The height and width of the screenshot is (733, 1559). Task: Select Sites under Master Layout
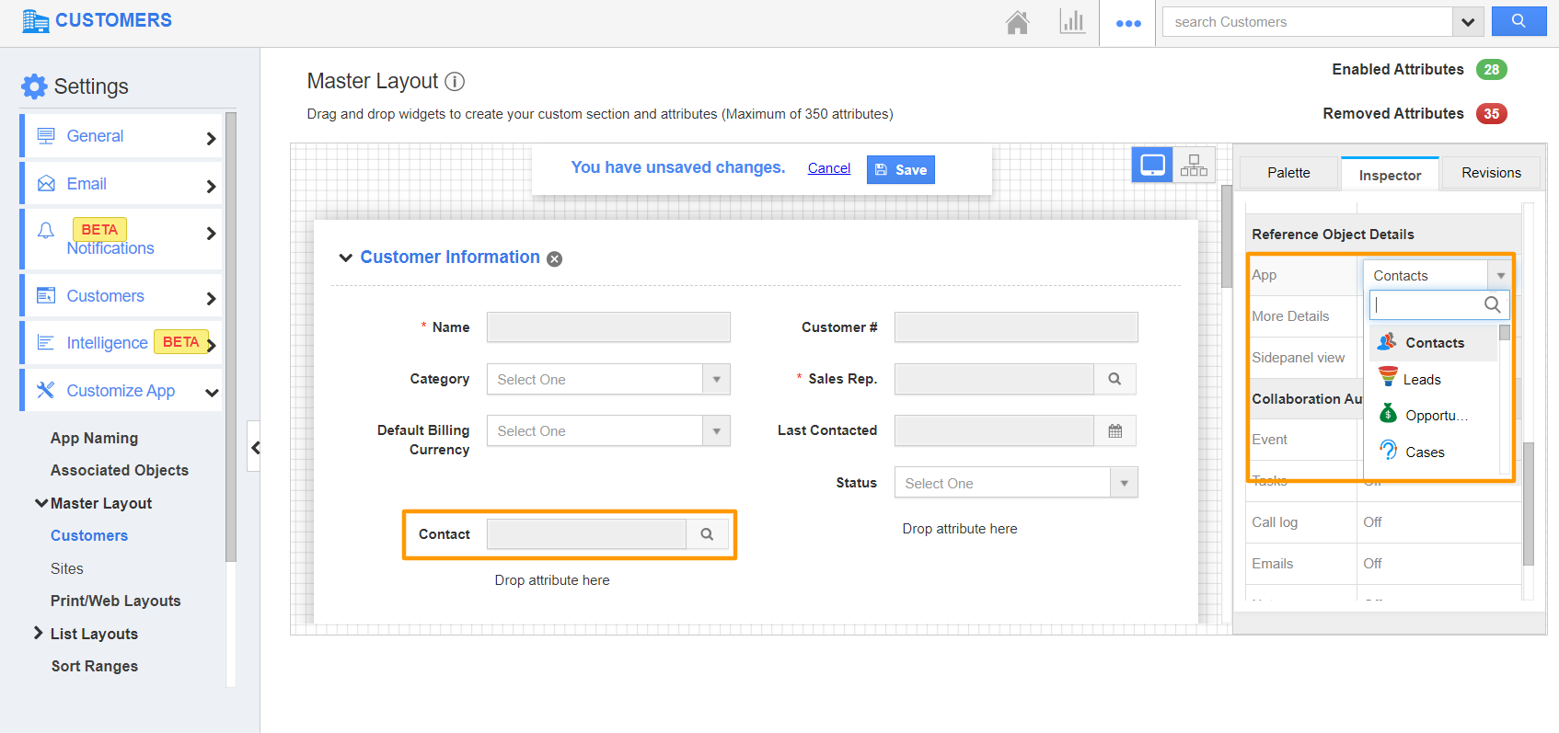pos(67,568)
